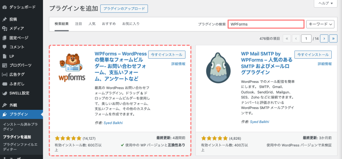The width and height of the screenshot is (342, 159).
Task: Click the document icon beside LP
Action: tap(4, 56)
